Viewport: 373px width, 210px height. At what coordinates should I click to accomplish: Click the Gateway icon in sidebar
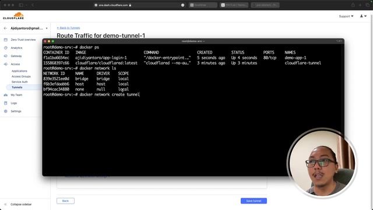point(6,56)
